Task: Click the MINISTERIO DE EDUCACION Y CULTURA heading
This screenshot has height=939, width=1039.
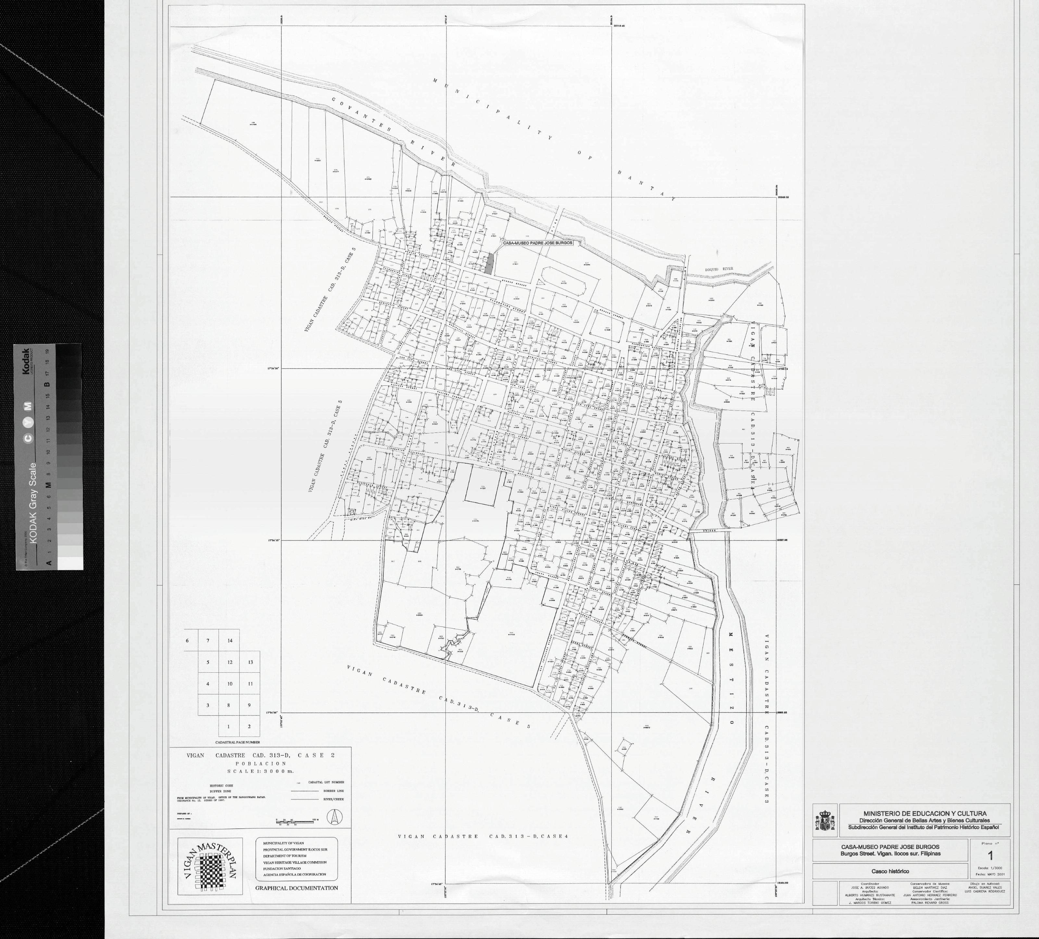Action: coord(925,813)
